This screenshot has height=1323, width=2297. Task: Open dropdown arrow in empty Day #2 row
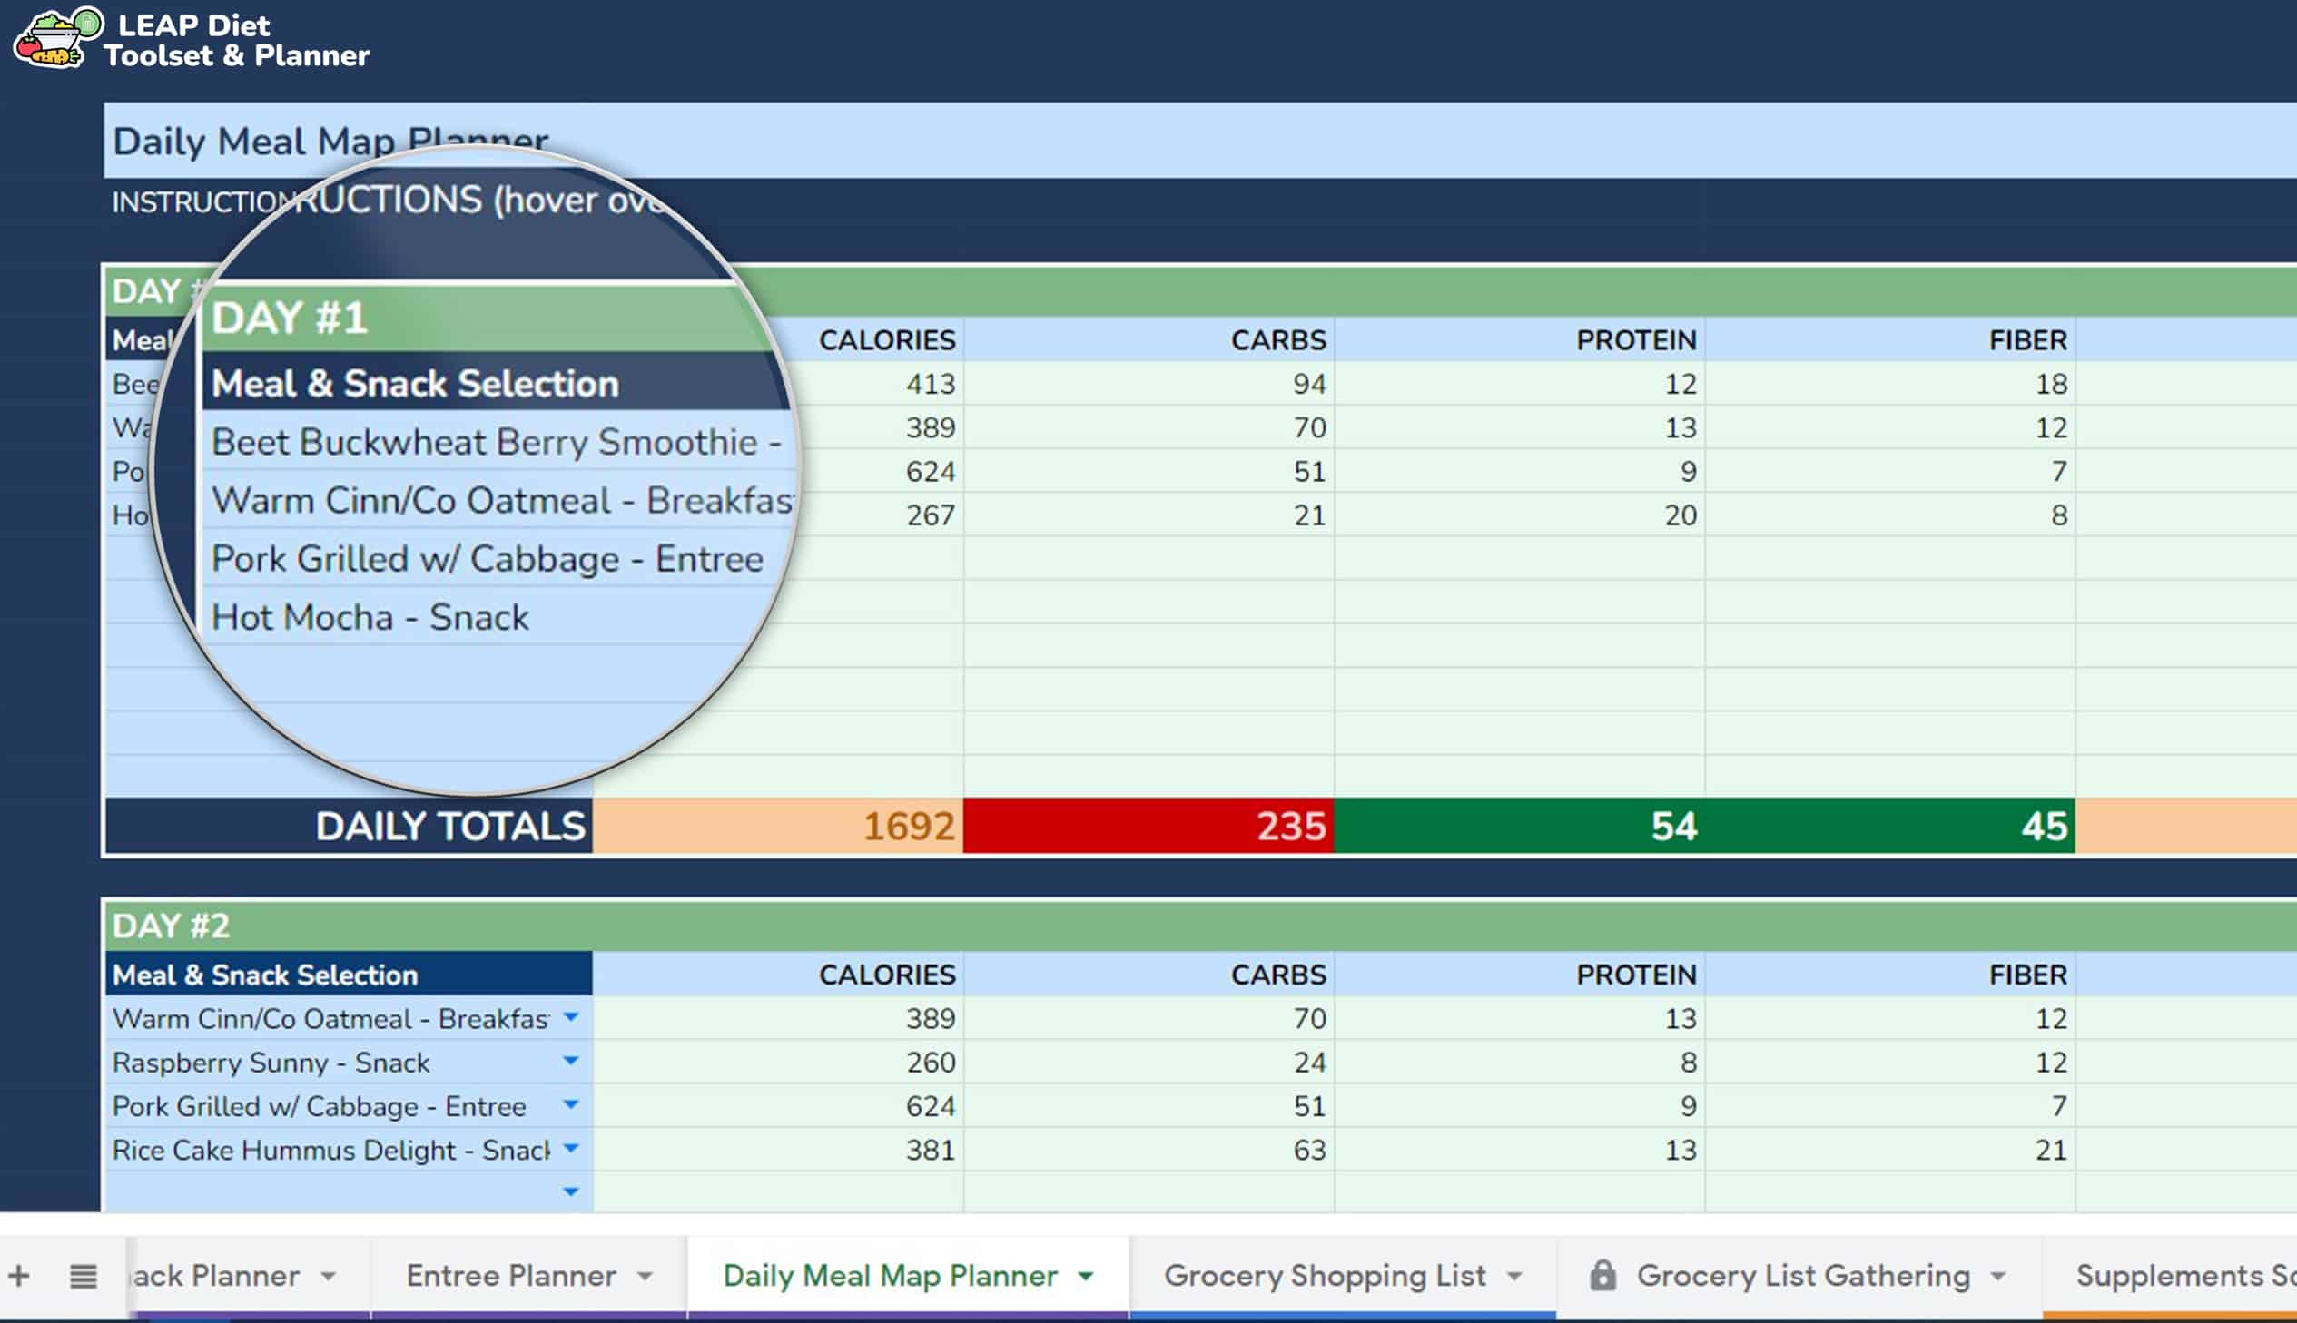(571, 1191)
